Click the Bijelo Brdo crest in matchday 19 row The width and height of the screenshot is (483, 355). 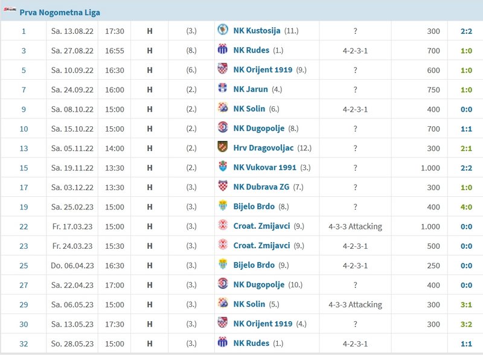coord(222,205)
